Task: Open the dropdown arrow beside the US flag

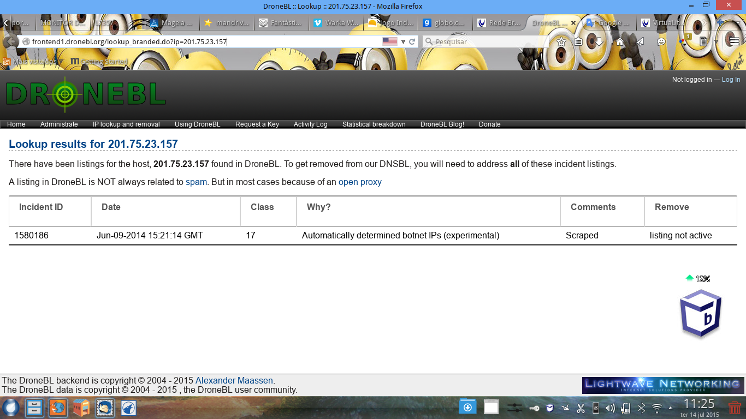Action: click(x=403, y=41)
